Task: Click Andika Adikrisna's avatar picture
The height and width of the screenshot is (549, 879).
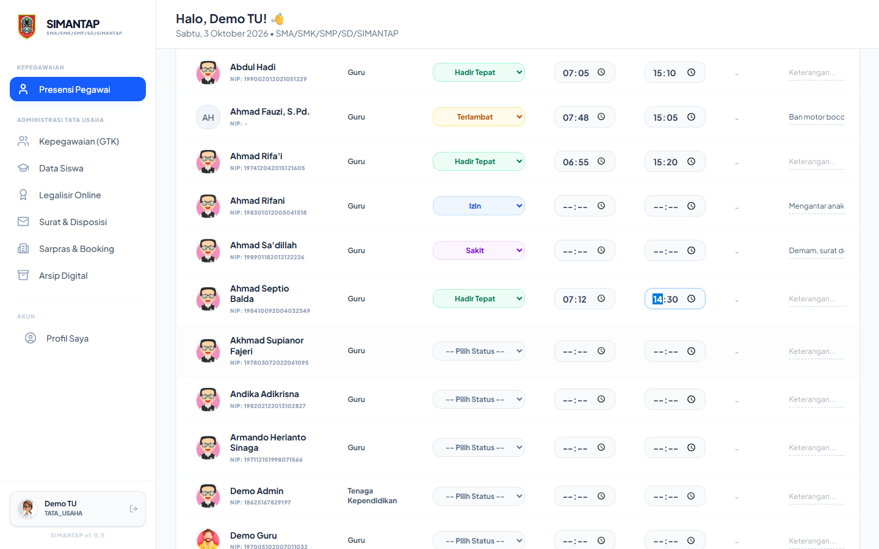Action: coord(208,400)
